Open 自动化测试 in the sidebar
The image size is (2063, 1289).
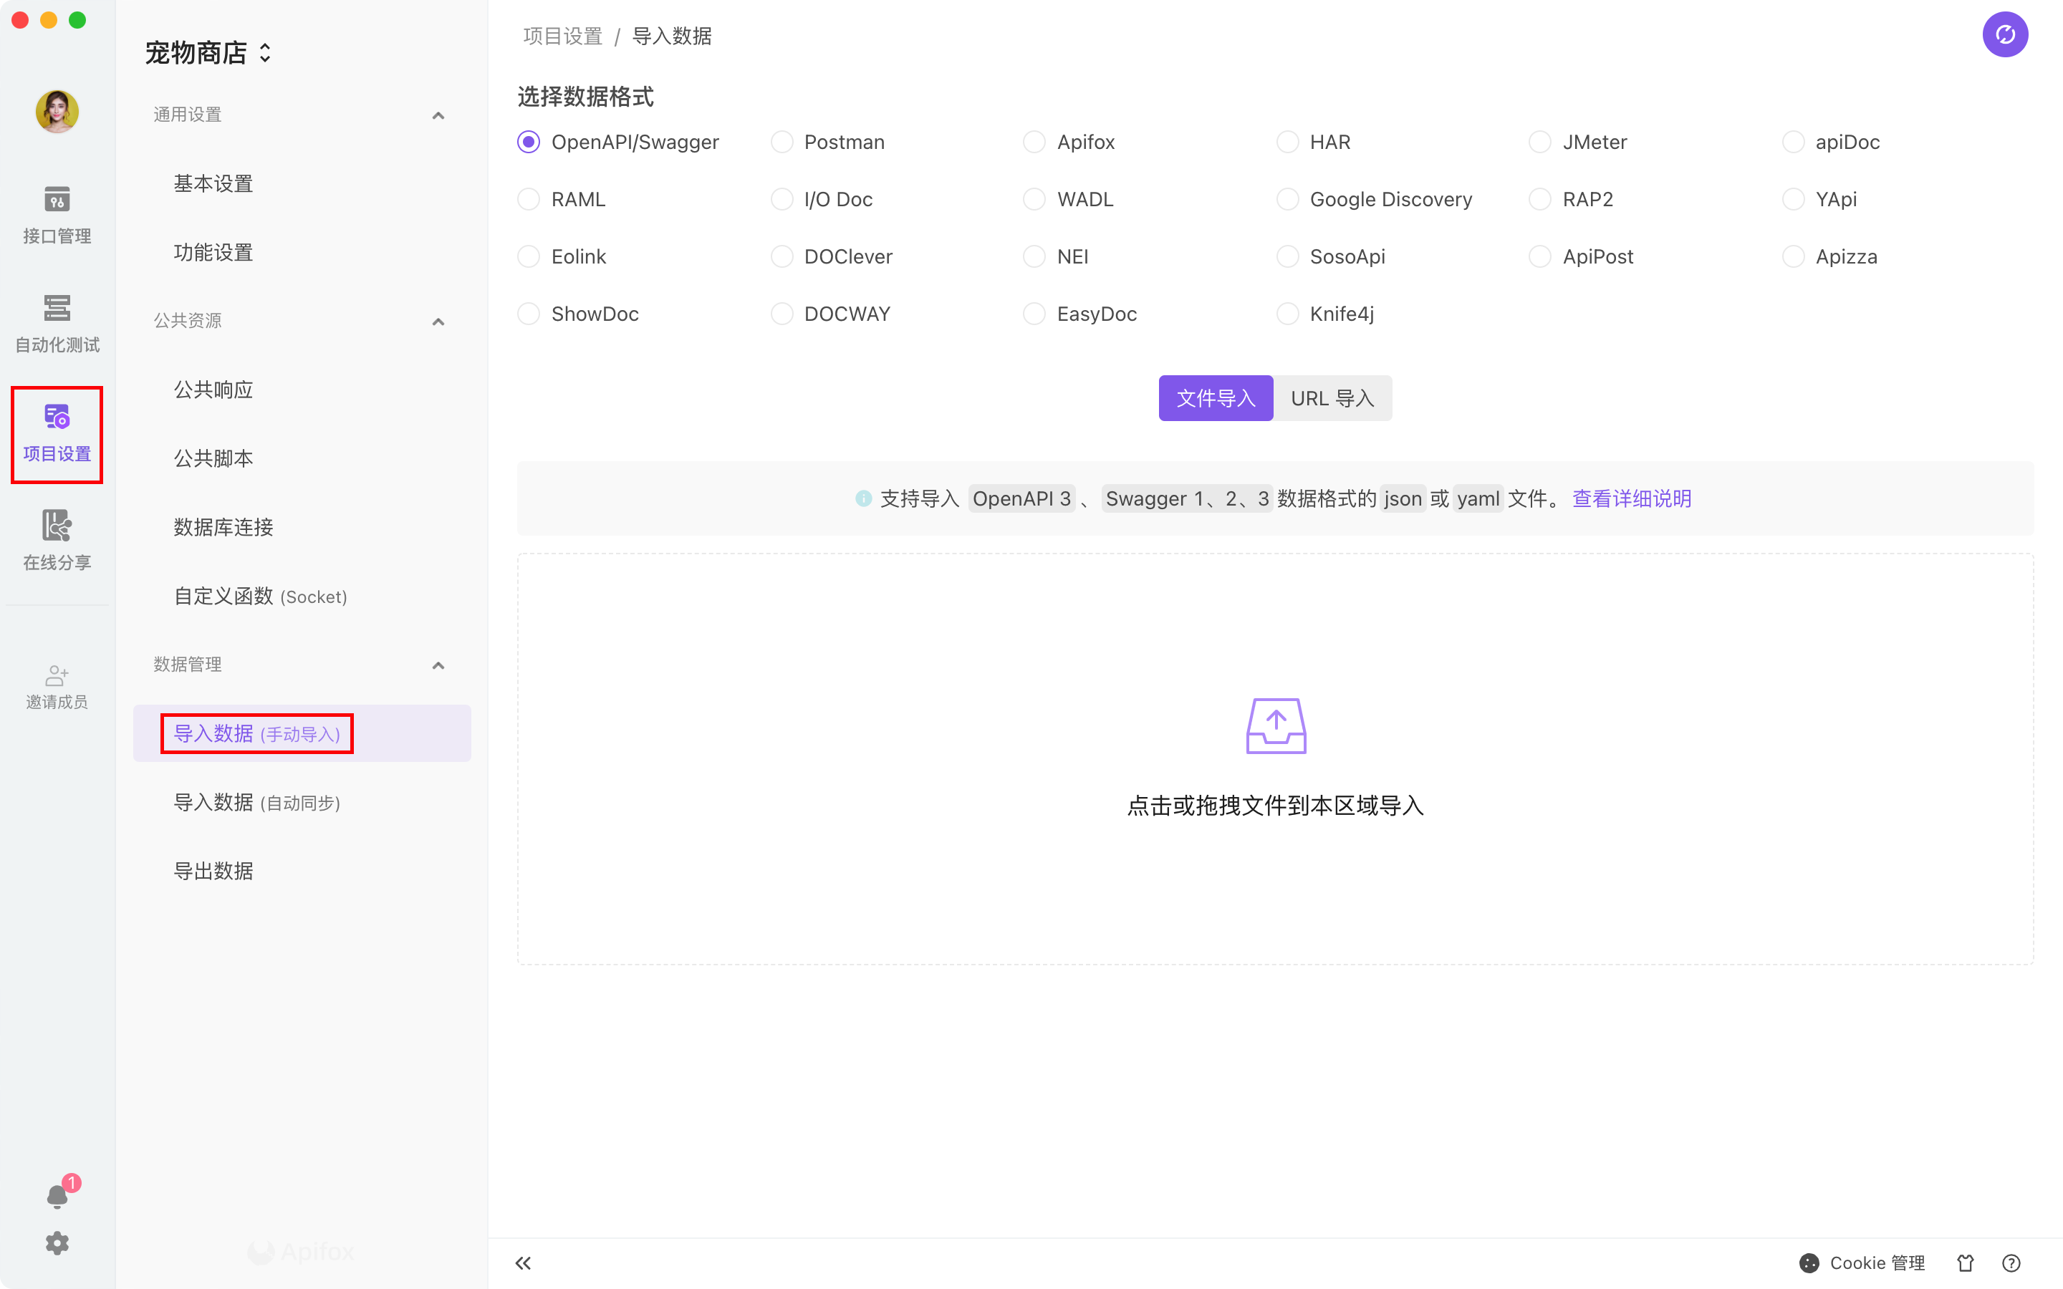(x=57, y=323)
